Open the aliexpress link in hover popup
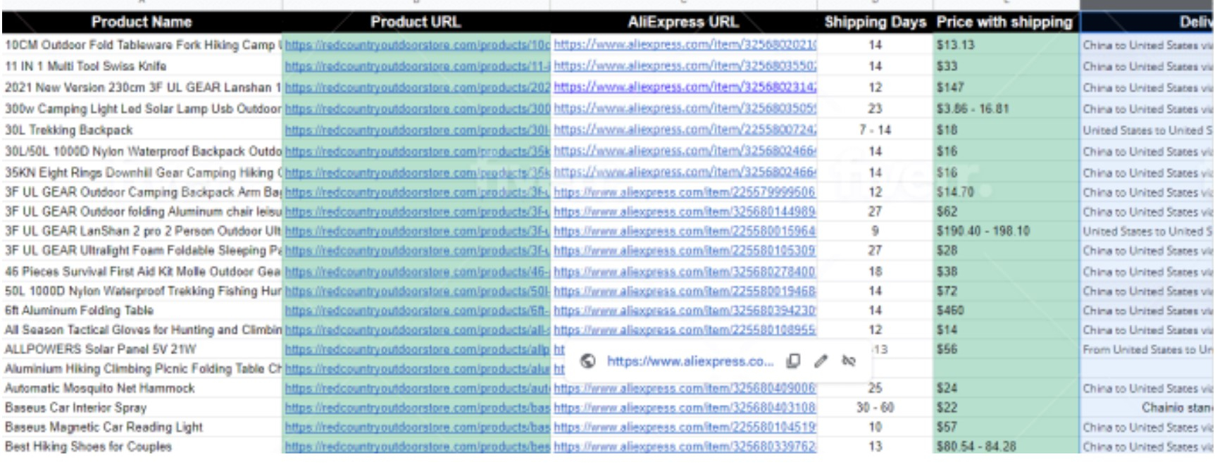Viewport: 1215px width, 464px height. point(690,361)
